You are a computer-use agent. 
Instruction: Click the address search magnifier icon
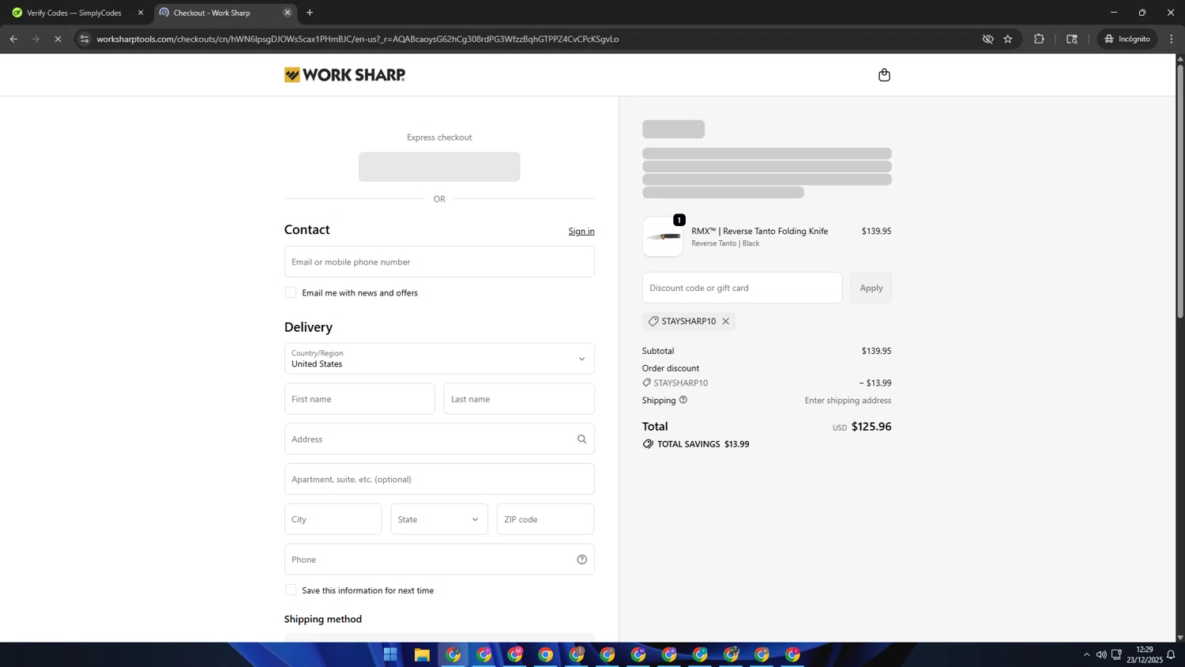tap(581, 439)
